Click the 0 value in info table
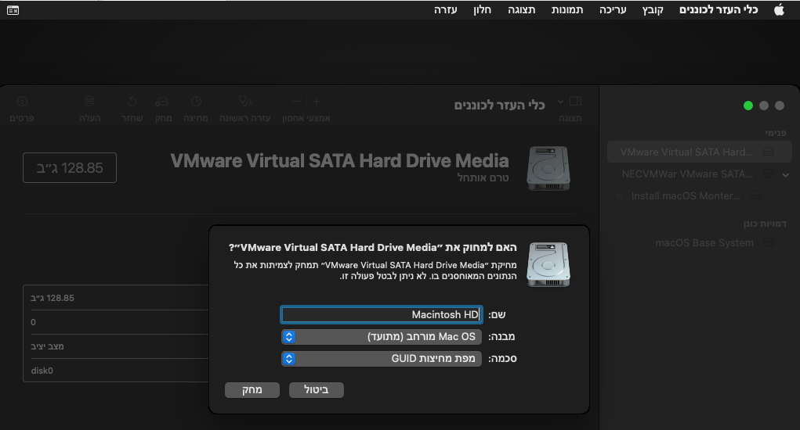Screen dimensions: 800x430 point(34,322)
